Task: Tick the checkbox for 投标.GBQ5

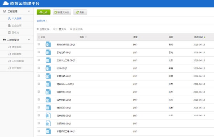Action: (39, 68)
